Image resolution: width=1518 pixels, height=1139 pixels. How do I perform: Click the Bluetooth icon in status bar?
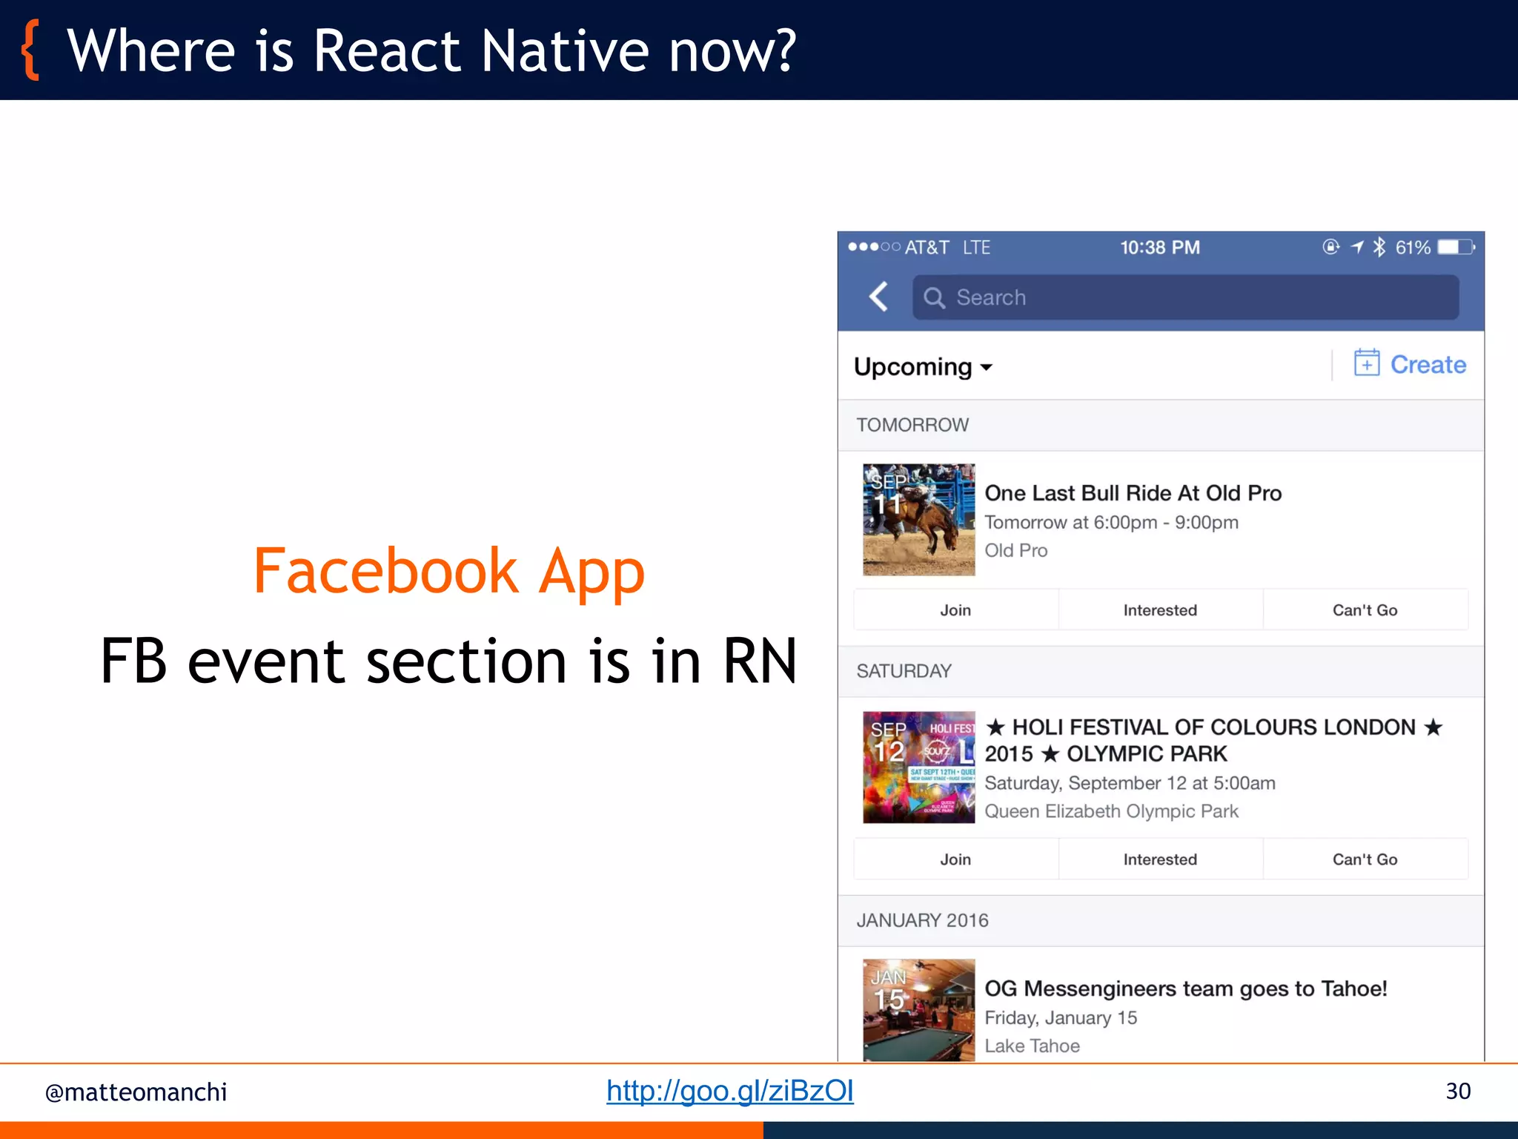pyautogui.click(x=1379, y=247)
